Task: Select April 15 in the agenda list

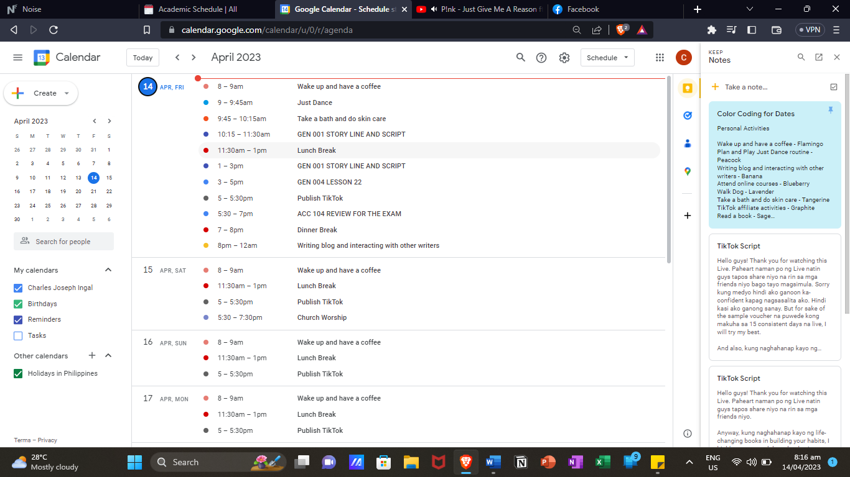Action: point(148,270)
